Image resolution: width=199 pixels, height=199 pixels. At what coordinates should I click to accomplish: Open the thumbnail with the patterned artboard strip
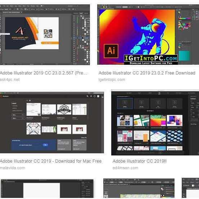[139, 188]
